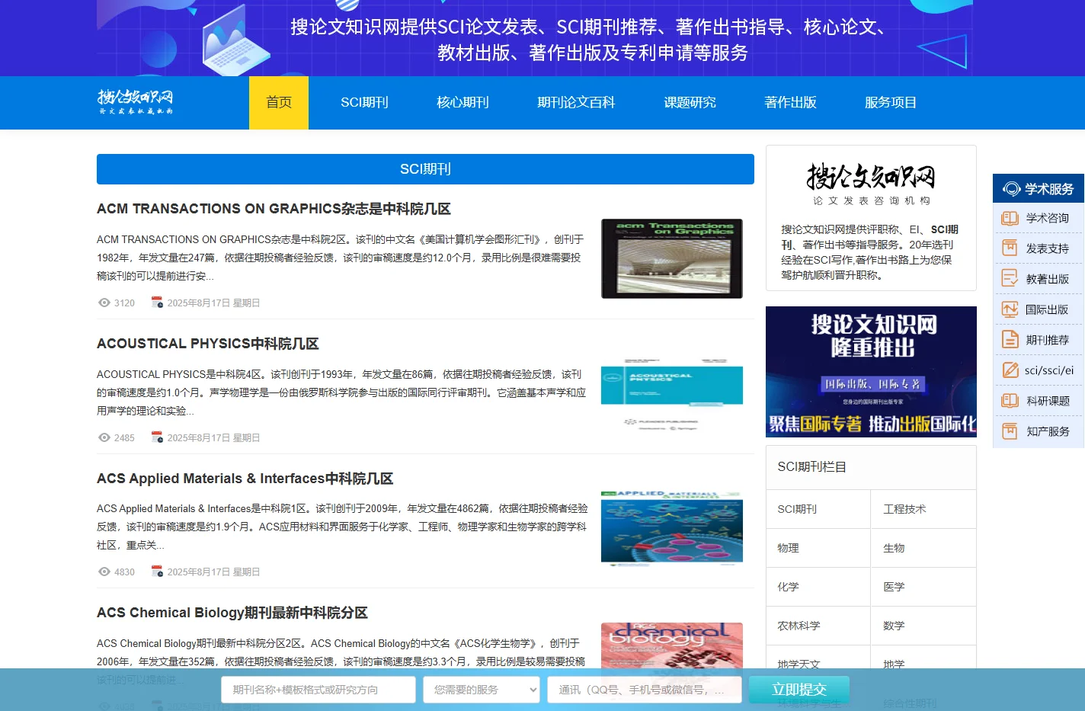Open the 服务项目 navigation item
The height and width of the screenshot is (711, 1085).
[891, 103]
